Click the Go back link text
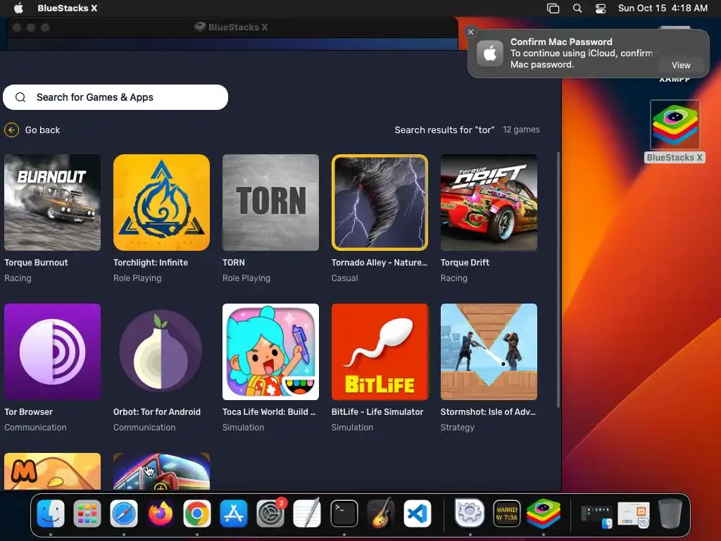721x541 pixels. [x=42, y=130]
